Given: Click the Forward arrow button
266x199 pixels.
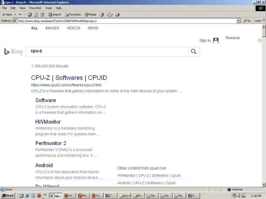Looking at the screenshot, I should tap(20, 15).
